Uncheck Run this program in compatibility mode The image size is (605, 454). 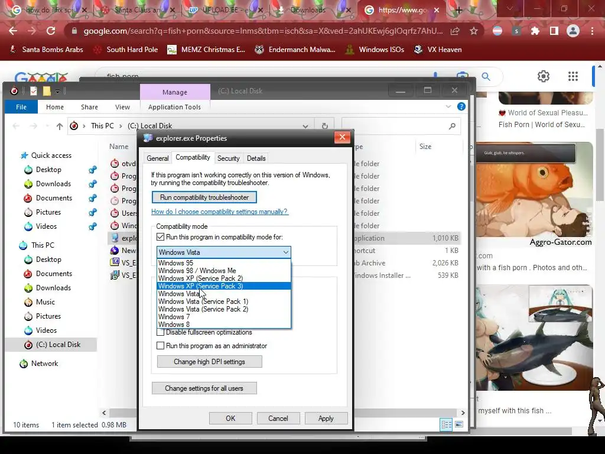[x=161, y=237]
